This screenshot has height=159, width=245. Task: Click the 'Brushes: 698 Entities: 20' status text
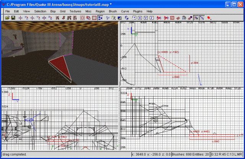click(190, 154)
